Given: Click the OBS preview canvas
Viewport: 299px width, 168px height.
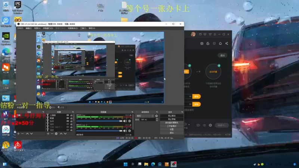Looking at the screenshot, I should pyautogui.click(x=100, y=68).
